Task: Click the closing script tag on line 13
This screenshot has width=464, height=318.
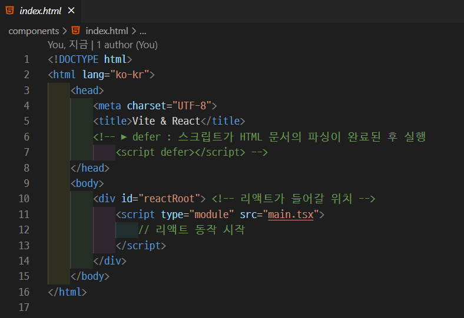Action: pos(141,246)
